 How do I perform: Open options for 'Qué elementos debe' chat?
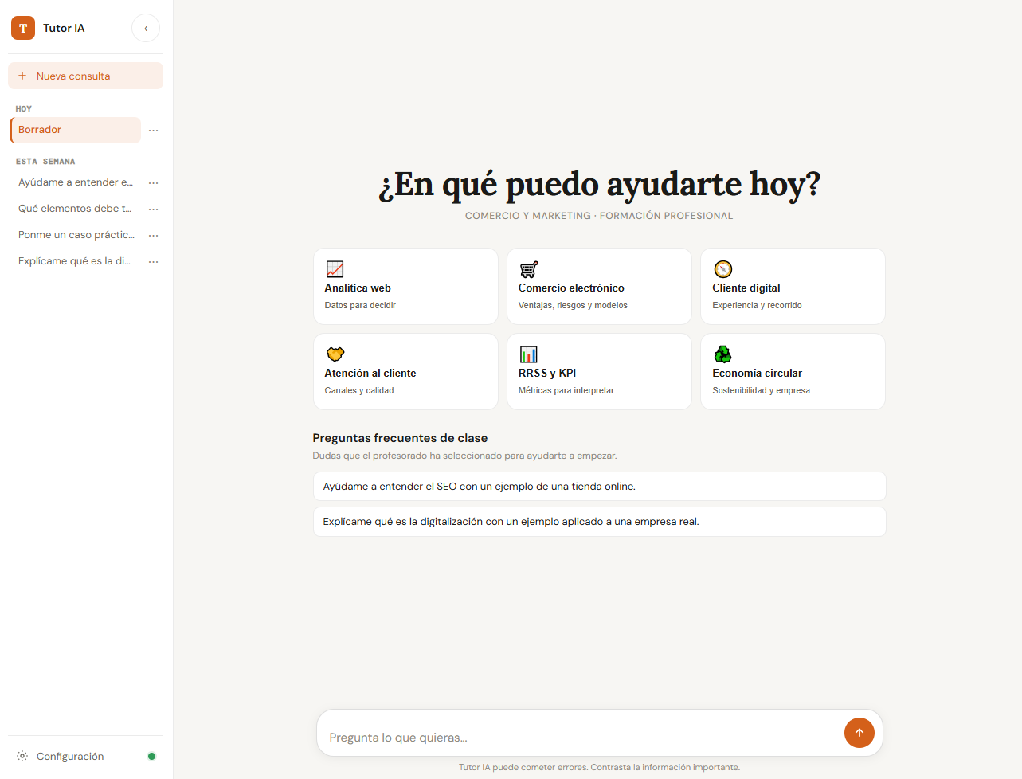pyautogui.click(x=153, y=209)
